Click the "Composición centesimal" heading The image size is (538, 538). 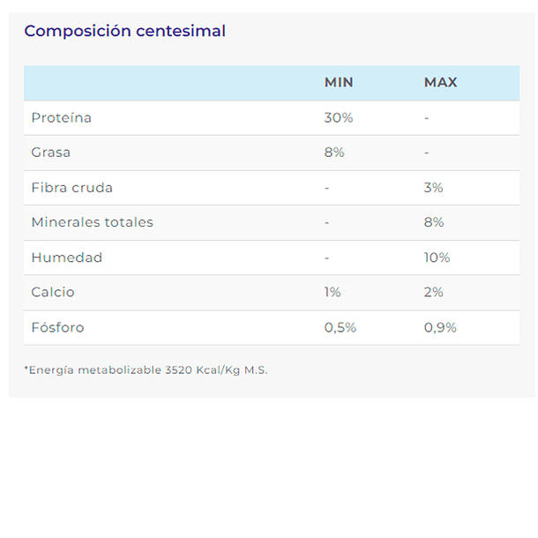click(124, 31)
